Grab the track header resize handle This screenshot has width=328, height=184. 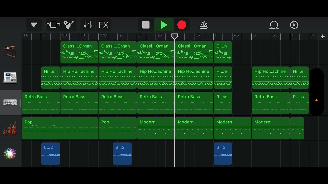point(20,103)
